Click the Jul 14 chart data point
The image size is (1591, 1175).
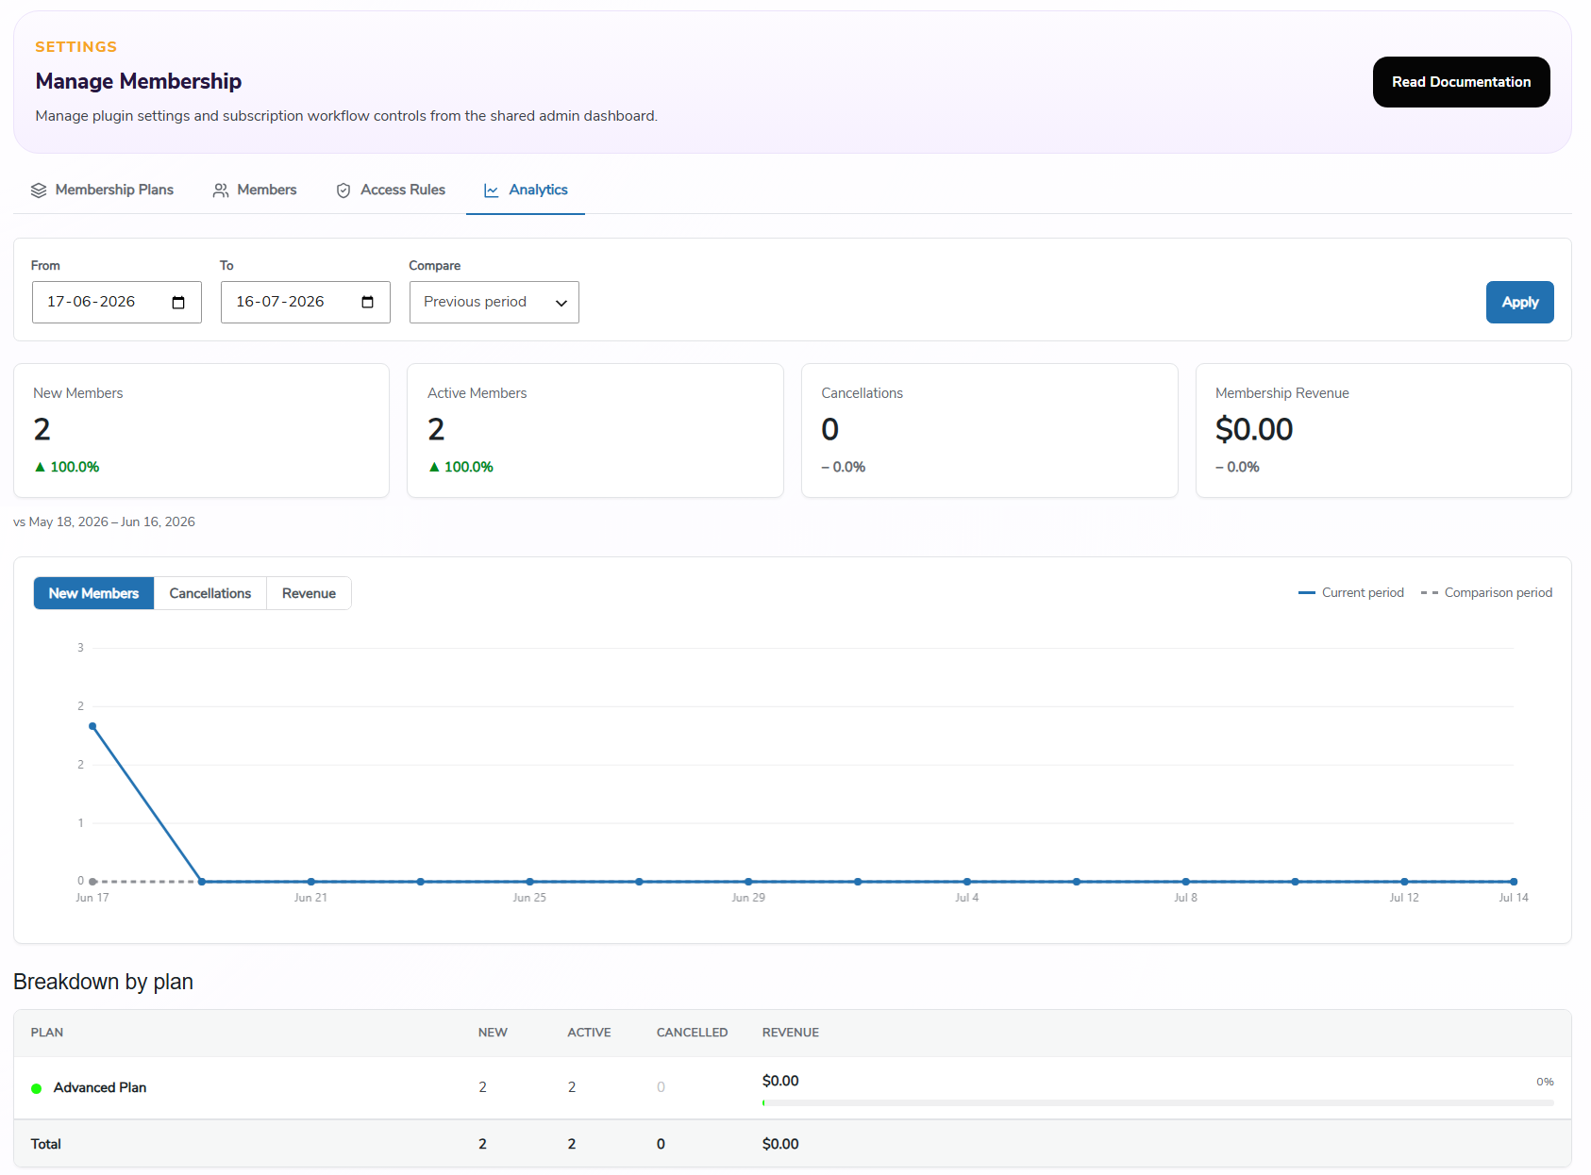1514,882
